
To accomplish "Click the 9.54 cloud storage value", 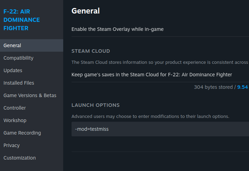I will [x=242, y=87].
